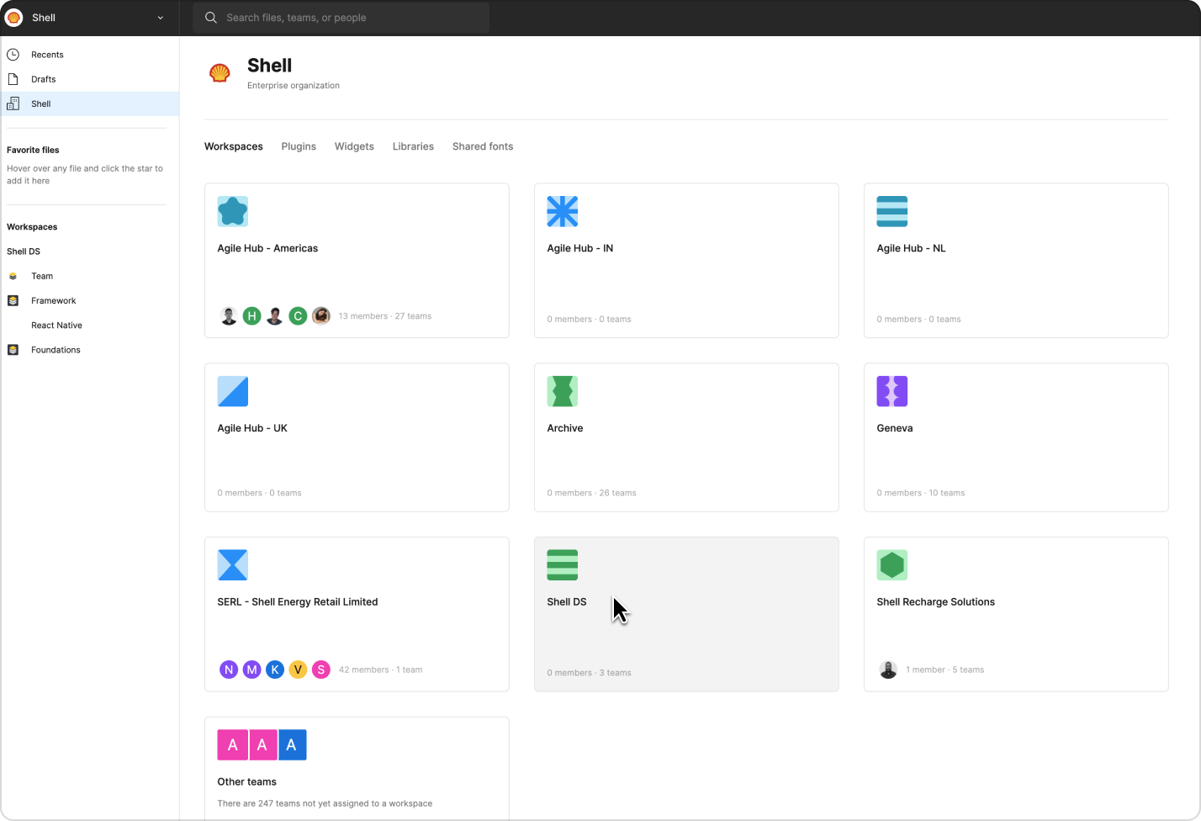Open Shell DS workspace in the sidebar

click(24, 252)
